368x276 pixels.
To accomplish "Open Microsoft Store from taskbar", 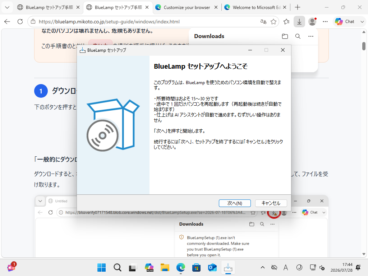I will (197, 267).
